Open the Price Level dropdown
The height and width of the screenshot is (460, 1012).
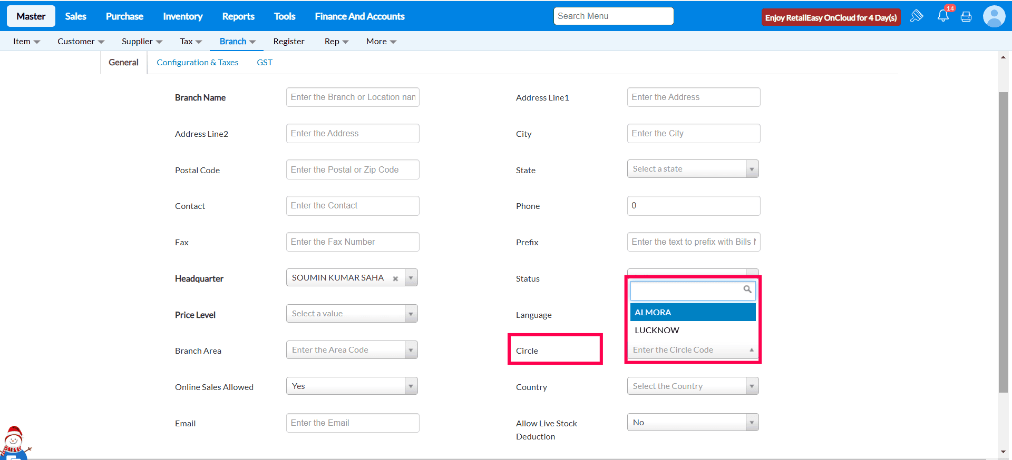pyautogui.click(x=411, y=314)
